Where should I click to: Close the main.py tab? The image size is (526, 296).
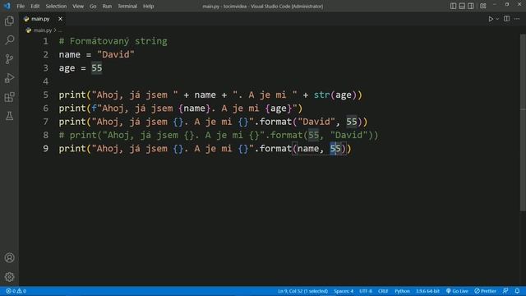(x=60, y=19)
